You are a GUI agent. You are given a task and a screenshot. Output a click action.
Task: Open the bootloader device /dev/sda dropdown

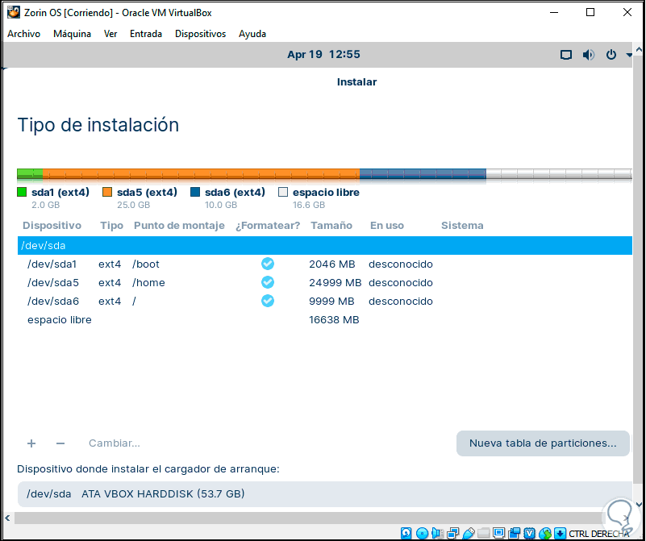[x=325, y=493]
